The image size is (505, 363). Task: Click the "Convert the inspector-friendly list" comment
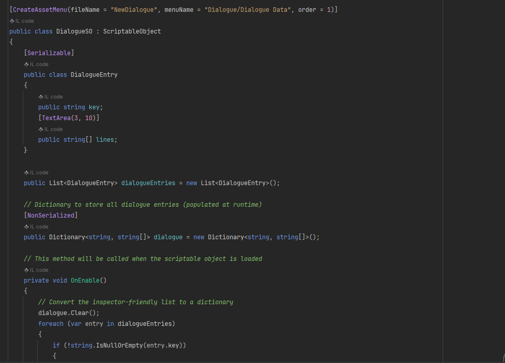click(x=136, y=302)
